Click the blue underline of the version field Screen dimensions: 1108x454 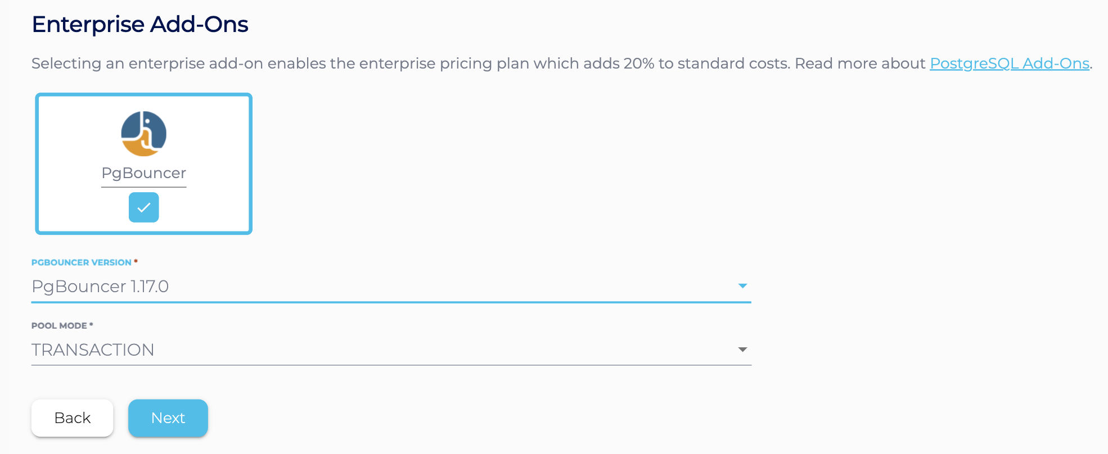[x=391, y=302]
